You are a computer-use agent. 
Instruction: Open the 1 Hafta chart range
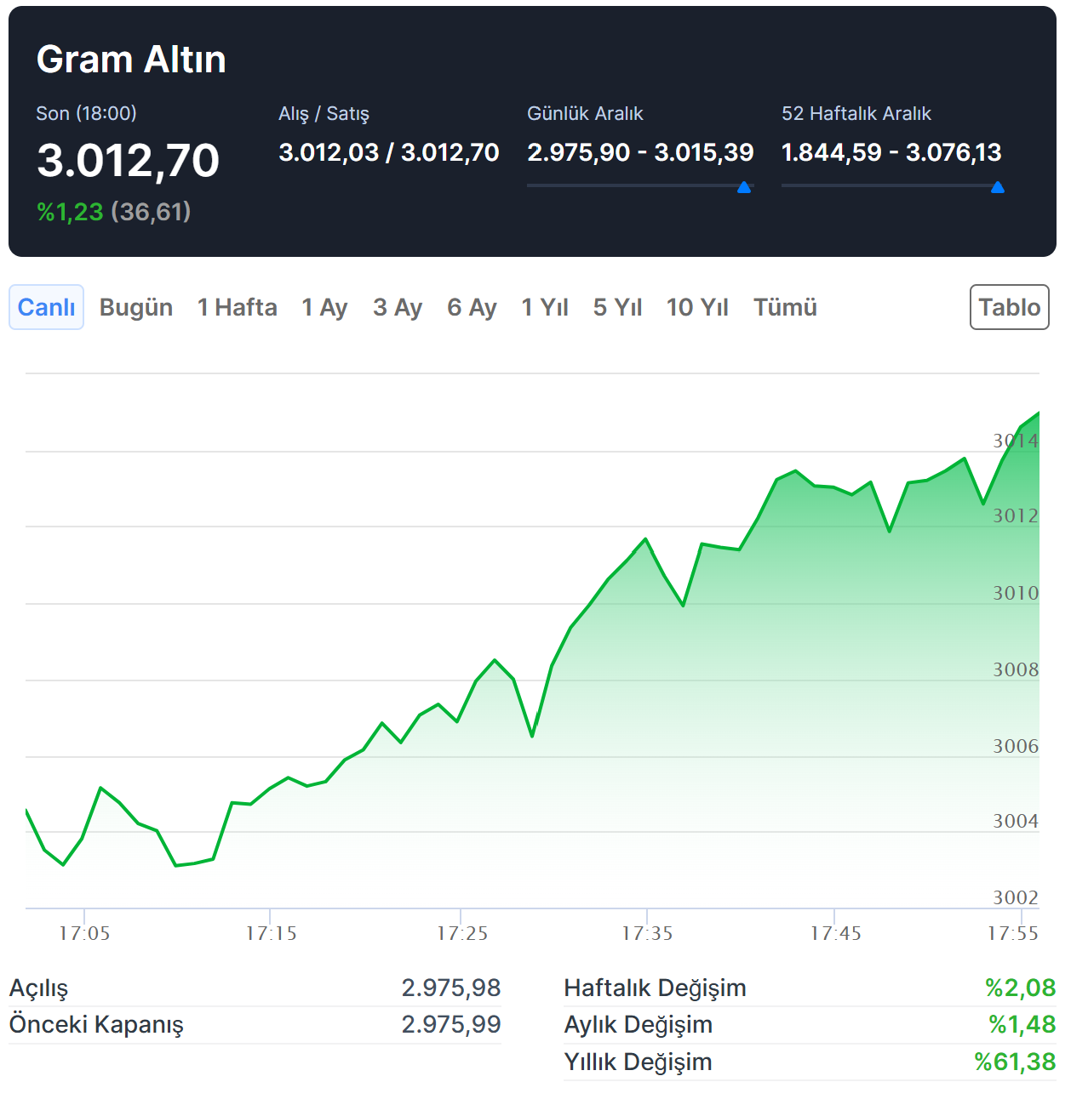tap(237, 307)
